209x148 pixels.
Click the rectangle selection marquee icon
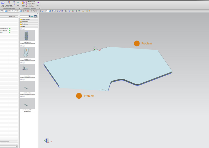pos(36,11)
